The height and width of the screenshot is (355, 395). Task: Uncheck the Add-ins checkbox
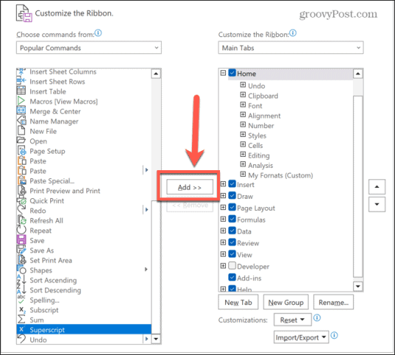pyautogui.click(x=233, y=277)
